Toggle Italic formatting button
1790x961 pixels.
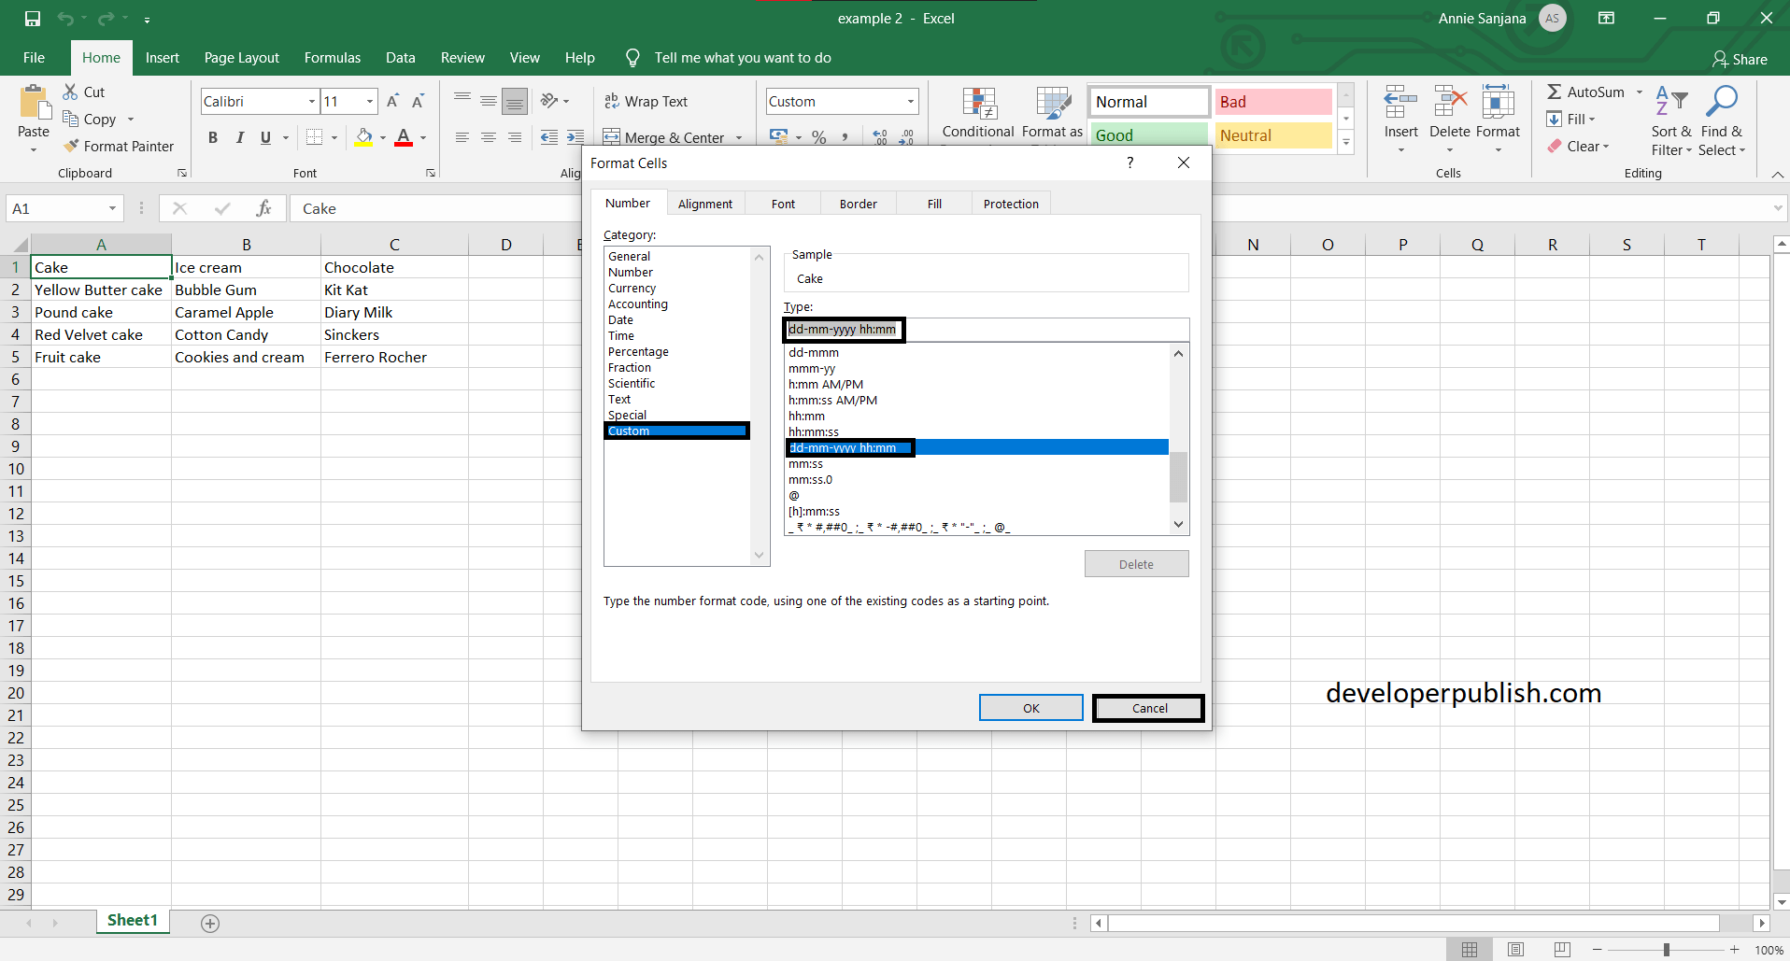(x=239, y=137)
